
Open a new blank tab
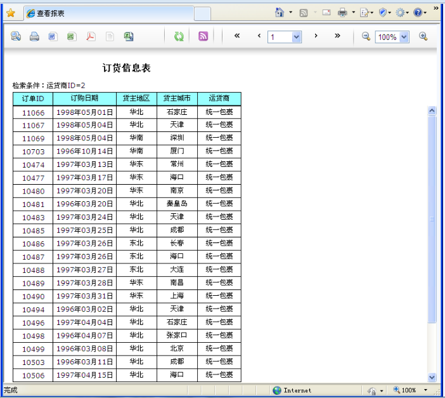[202, 14]
